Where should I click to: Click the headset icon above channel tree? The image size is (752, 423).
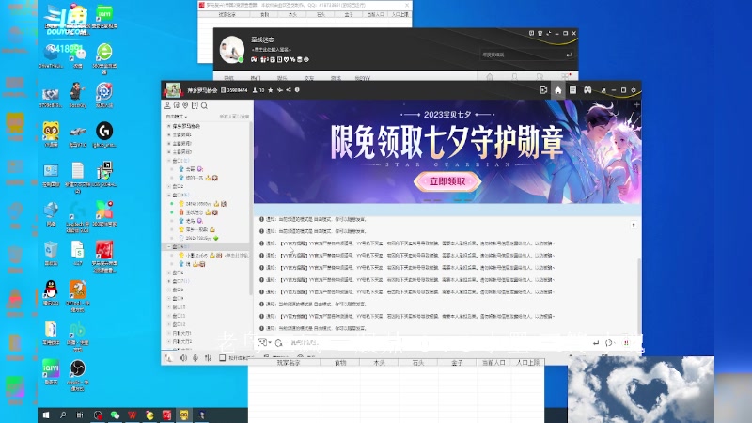pos(177,105)
